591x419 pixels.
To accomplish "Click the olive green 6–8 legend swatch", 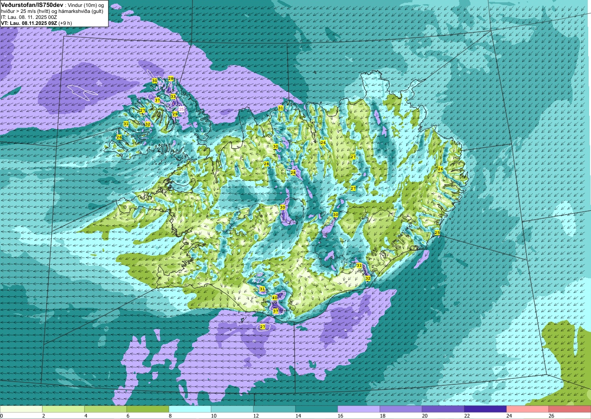I will point(148,409).
